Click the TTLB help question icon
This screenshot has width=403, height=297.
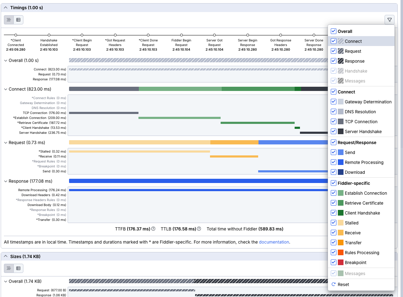pos(199,229)
